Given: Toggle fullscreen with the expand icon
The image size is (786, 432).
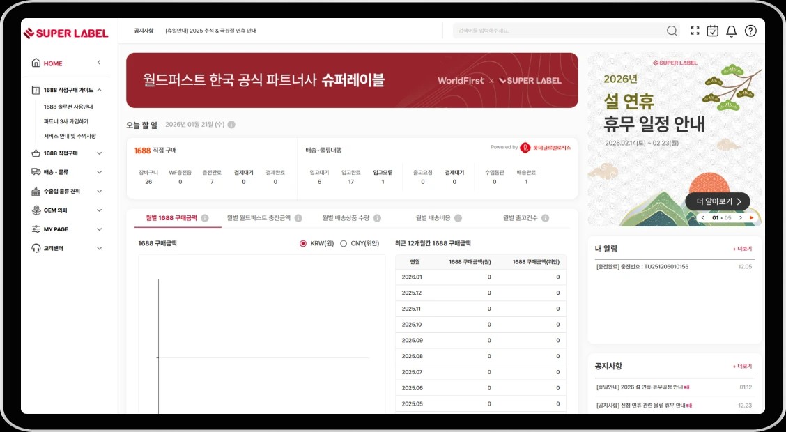Looking at the screenshot, I should pos(694,31).
